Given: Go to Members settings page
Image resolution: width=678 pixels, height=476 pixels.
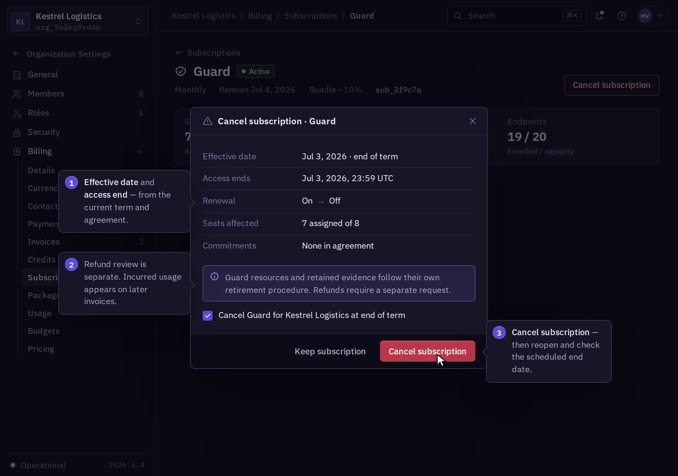Looking at the screenshot, I should pyautogui.click(x=78, y=94).
